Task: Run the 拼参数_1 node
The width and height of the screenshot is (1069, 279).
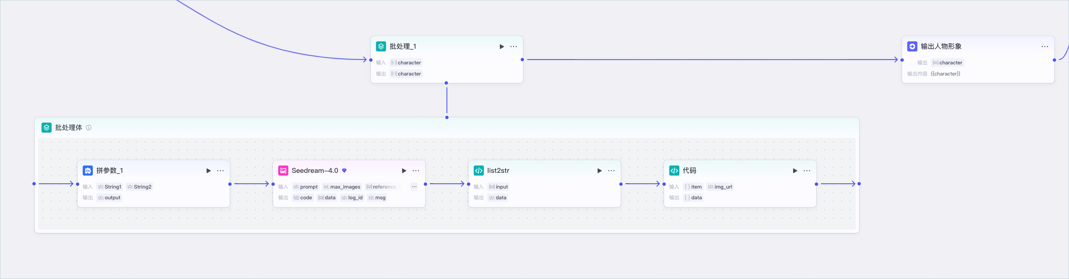Action: [x=208, y=171]
